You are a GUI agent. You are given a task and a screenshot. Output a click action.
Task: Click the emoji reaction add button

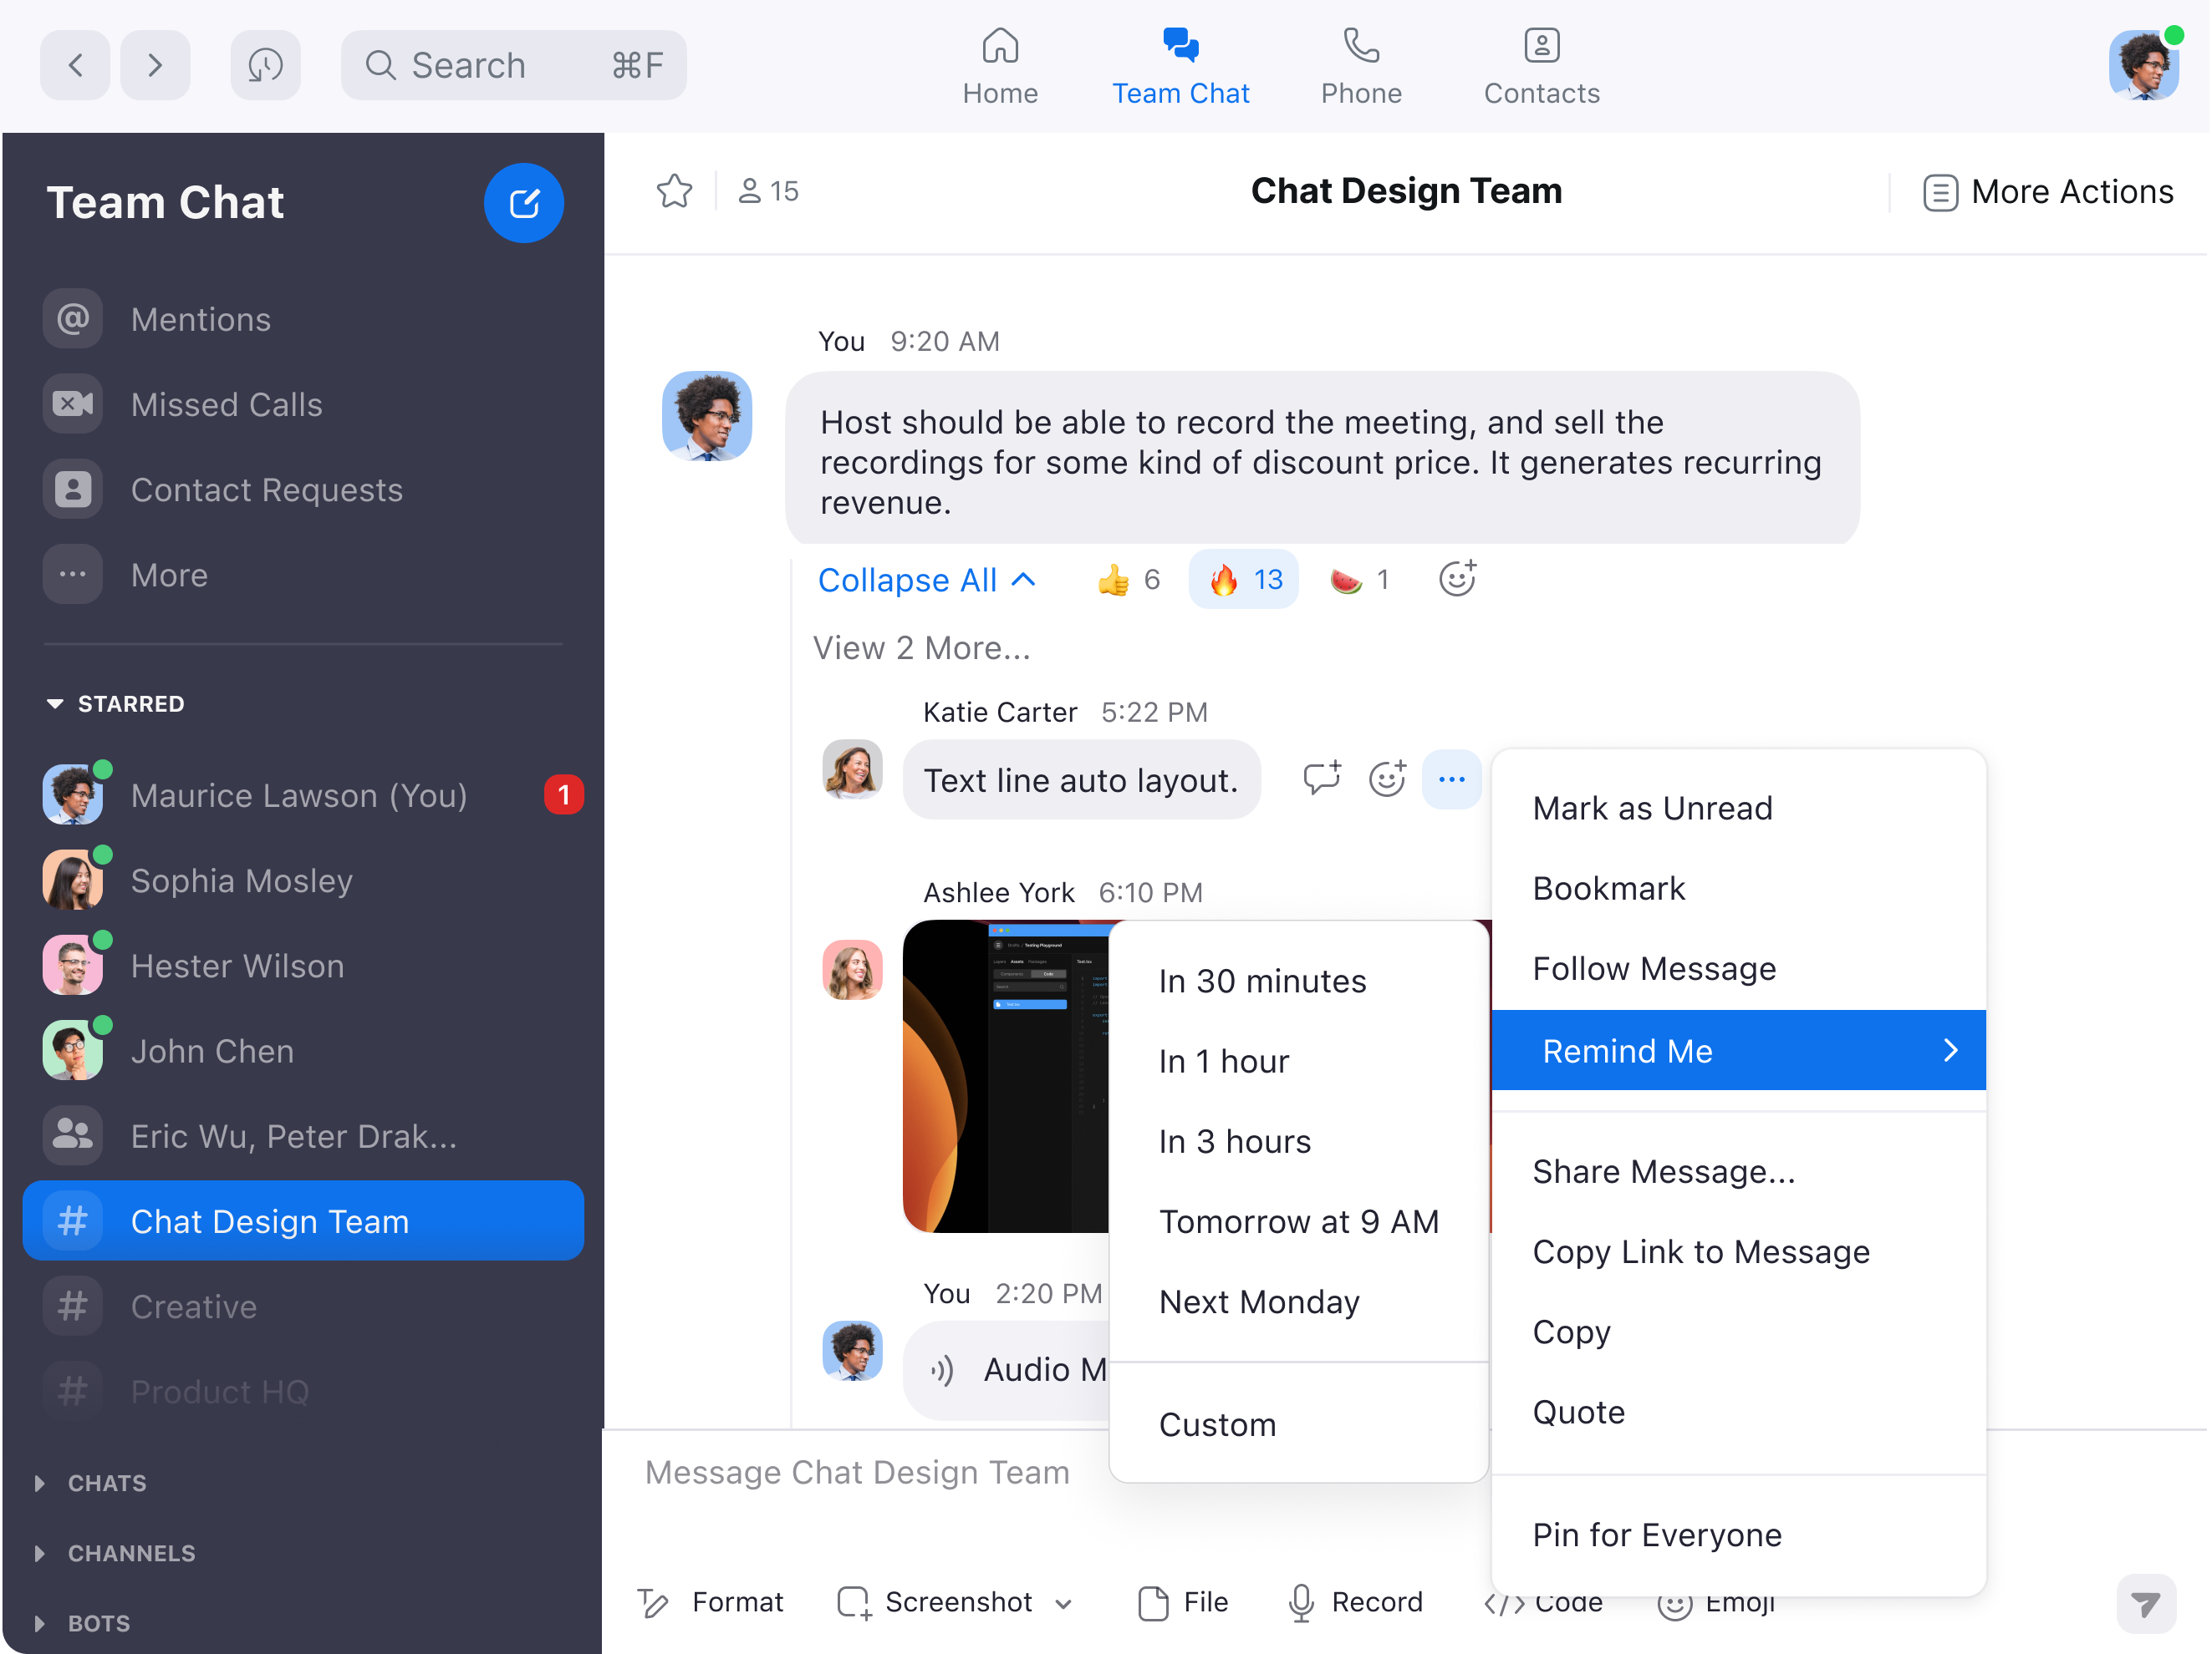coord(1455,579)
